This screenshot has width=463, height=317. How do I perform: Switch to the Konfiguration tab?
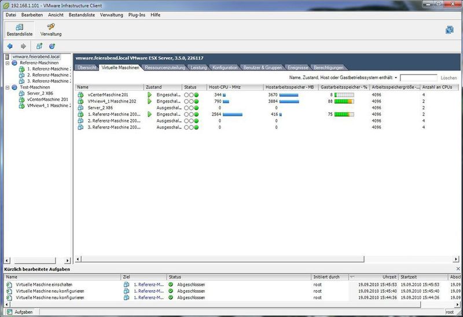[x=225, y=68]
